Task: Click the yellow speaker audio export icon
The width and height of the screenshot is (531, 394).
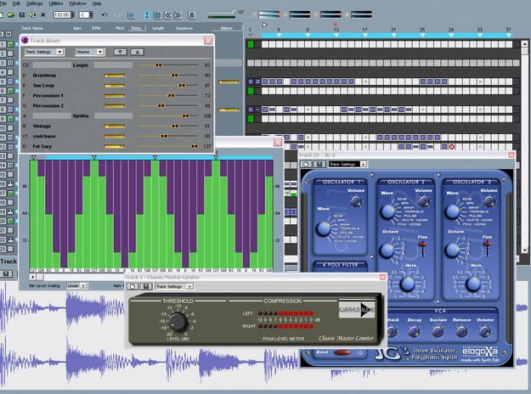Action: (32, 15)
